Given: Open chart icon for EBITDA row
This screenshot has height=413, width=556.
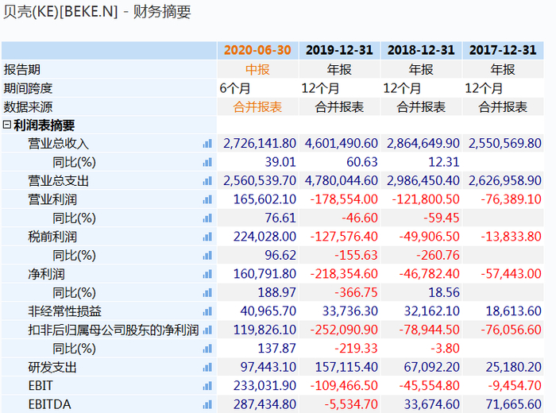Looking at the screenshot, I should click(207, 404).
